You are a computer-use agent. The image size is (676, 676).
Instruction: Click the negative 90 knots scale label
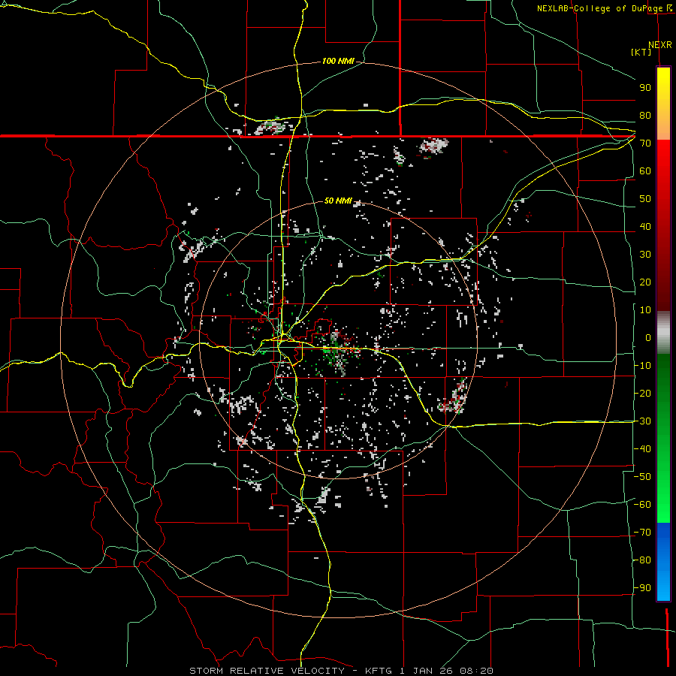[x=642, y=588]
